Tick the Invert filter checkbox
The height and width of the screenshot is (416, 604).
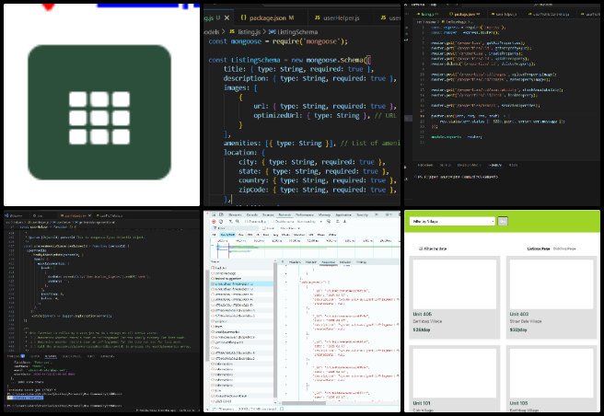[x=264, y=228]
